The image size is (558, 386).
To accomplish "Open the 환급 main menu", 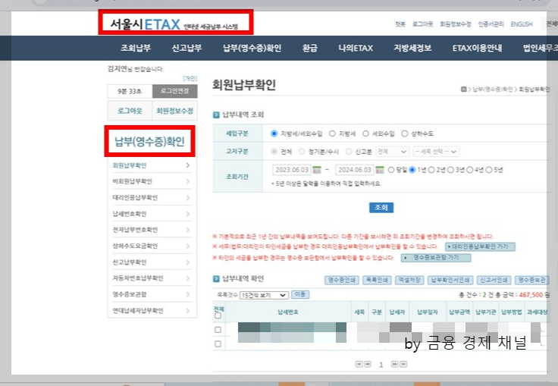I will [309, 48].
